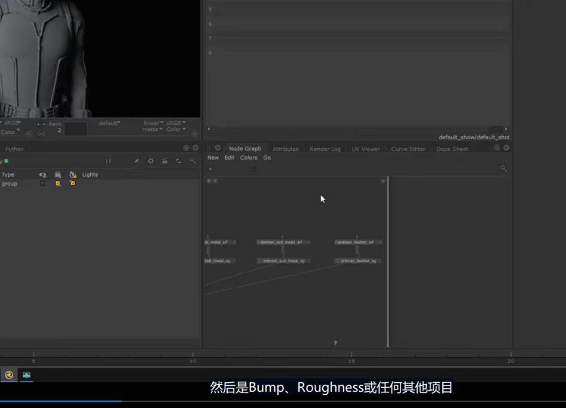
Task: Toggle the group visibility checkbox under eye column
Action: (42, 183)
